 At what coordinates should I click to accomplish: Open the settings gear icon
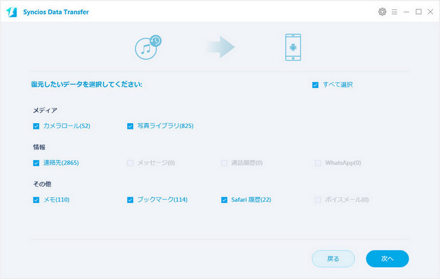coord(382,12)
